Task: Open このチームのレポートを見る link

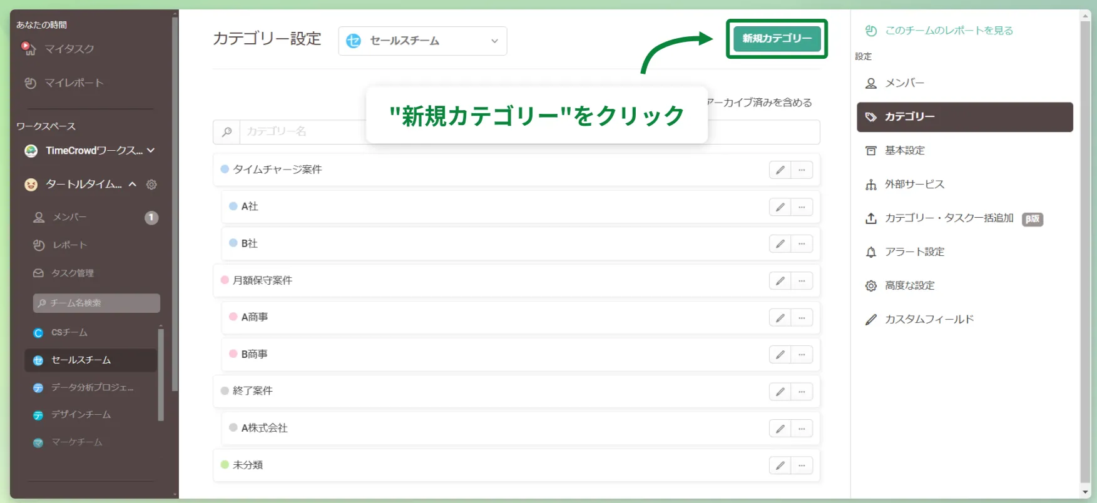Action: [948, 31]
